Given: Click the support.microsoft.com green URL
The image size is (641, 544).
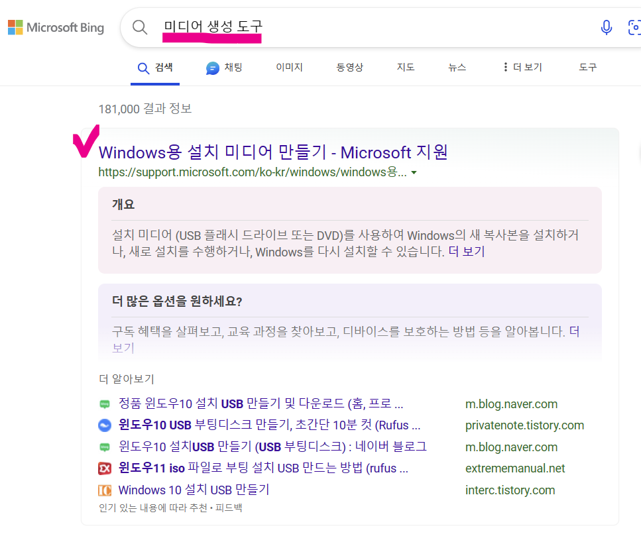Looking at the screenshot, I should [x=253, y=172].
